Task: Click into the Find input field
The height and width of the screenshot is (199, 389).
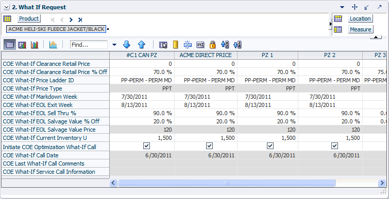Action: click(x=89, y=45)
